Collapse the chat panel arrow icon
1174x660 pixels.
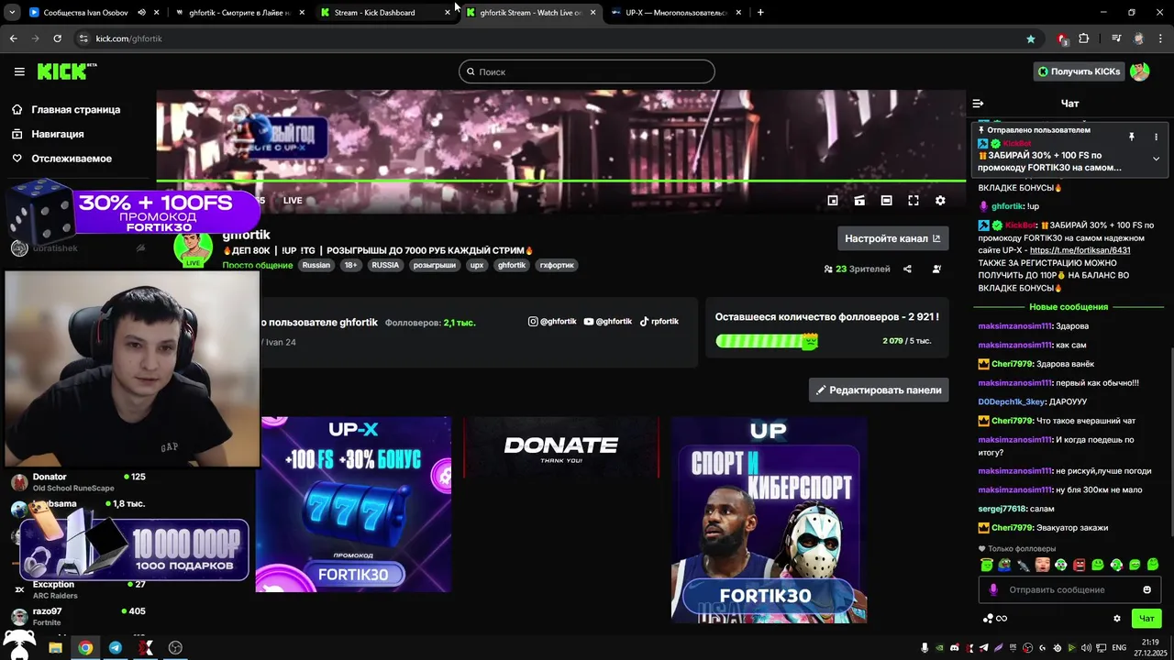978,104
